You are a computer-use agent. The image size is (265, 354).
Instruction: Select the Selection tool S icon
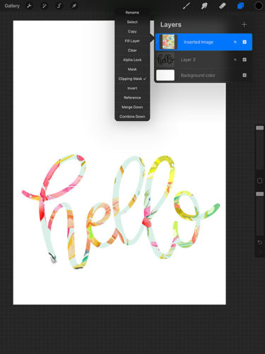tap(59, 6)
